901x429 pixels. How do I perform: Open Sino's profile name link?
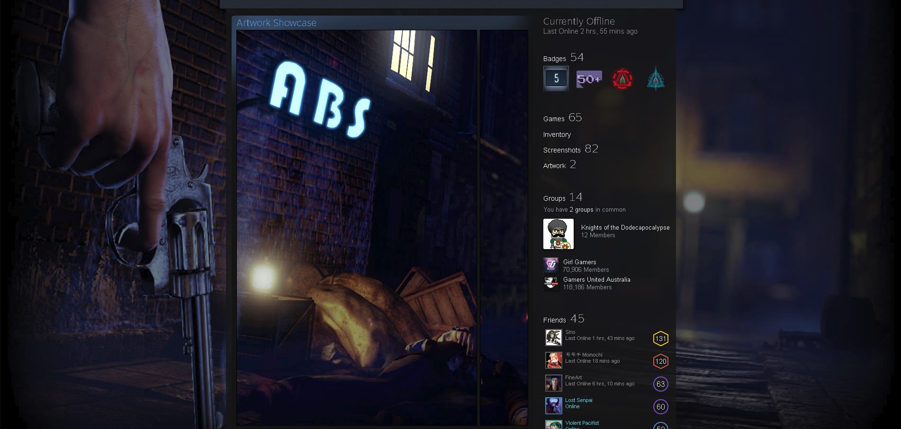click(x=570, y=332)
